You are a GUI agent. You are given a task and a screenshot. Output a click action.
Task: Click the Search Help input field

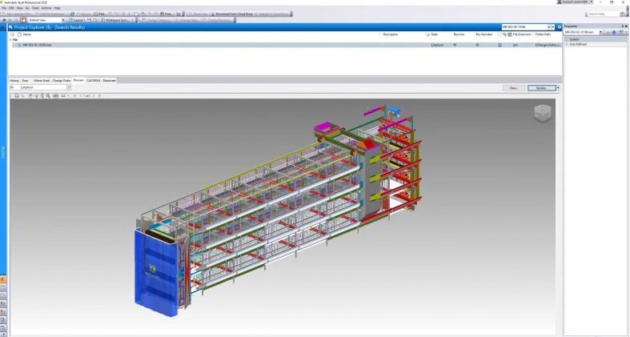(602, 14)
